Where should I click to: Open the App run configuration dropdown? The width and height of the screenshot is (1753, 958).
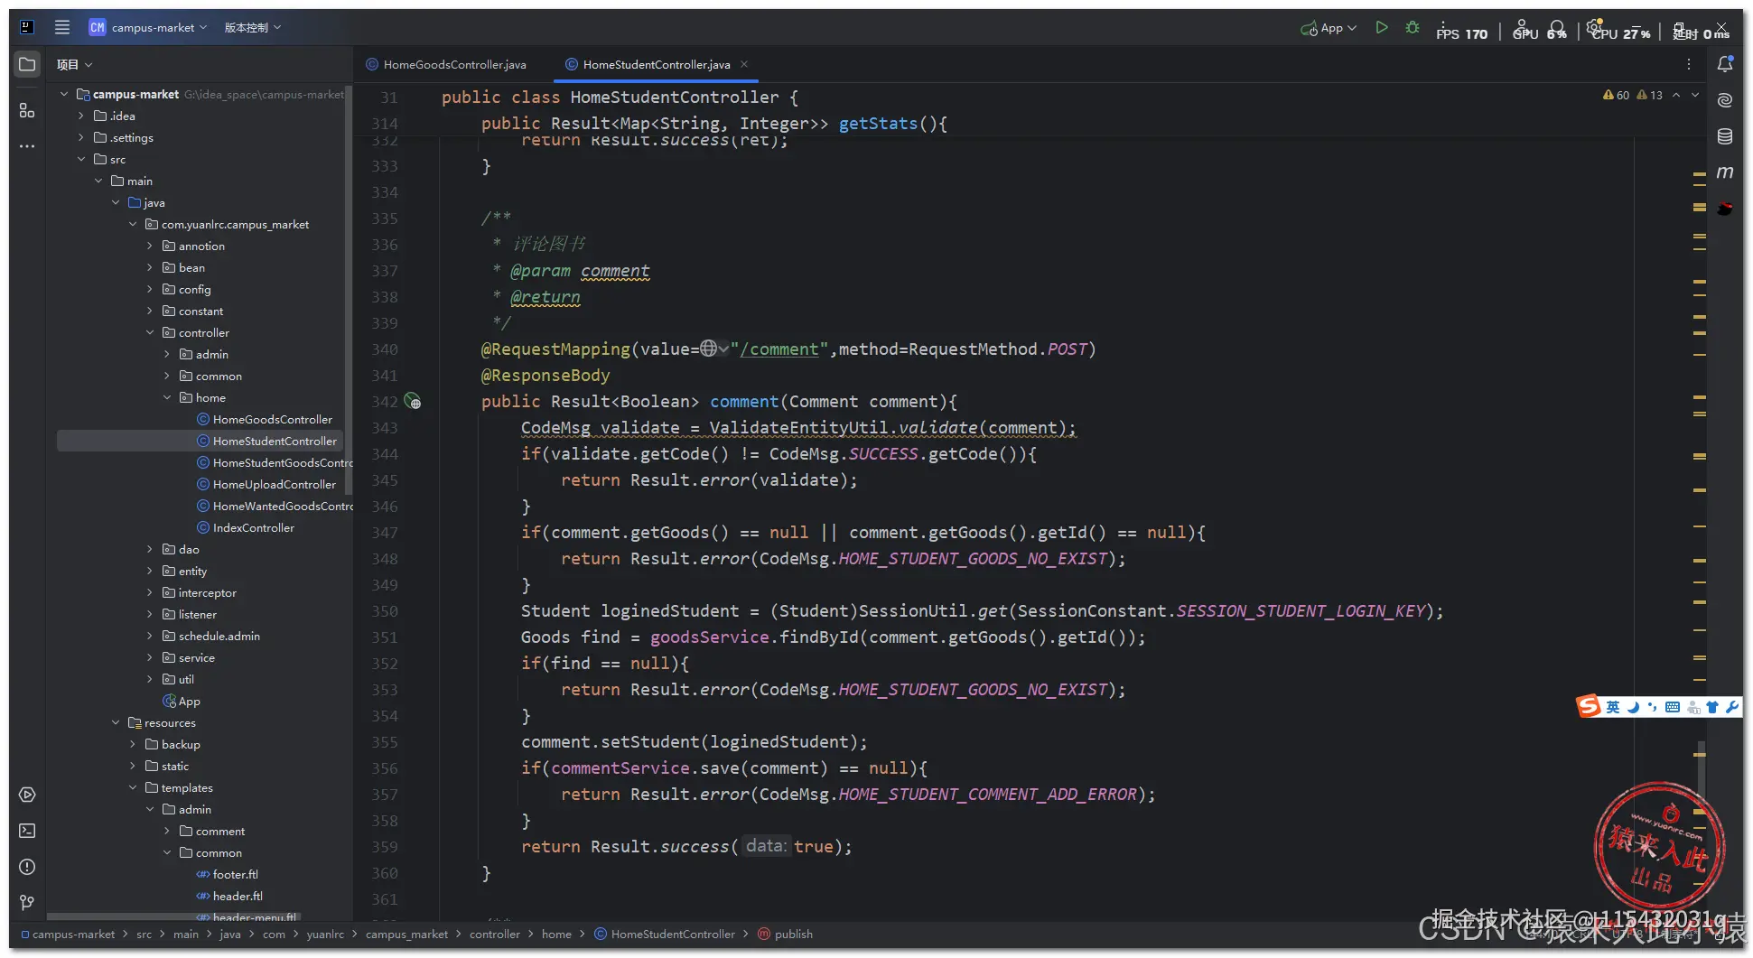coord(1329,28)
